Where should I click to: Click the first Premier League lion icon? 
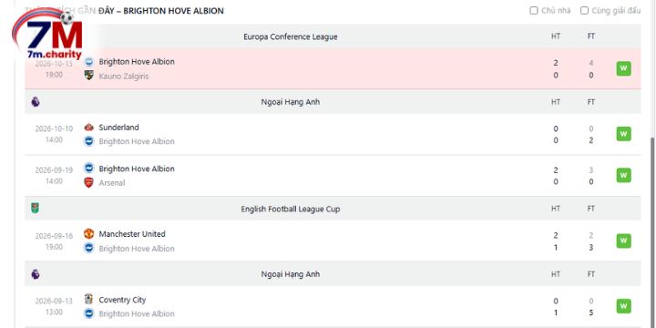[x=36, y=102]
